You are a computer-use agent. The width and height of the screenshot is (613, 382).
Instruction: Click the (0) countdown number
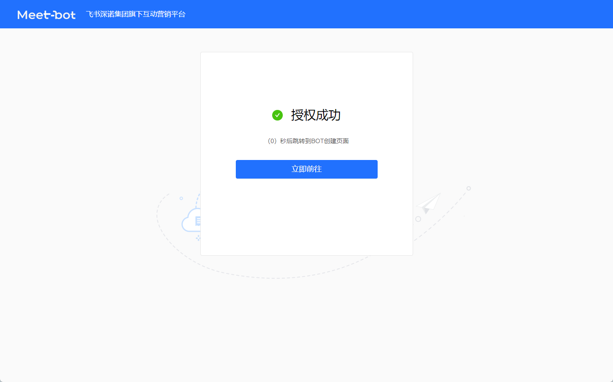272,141
